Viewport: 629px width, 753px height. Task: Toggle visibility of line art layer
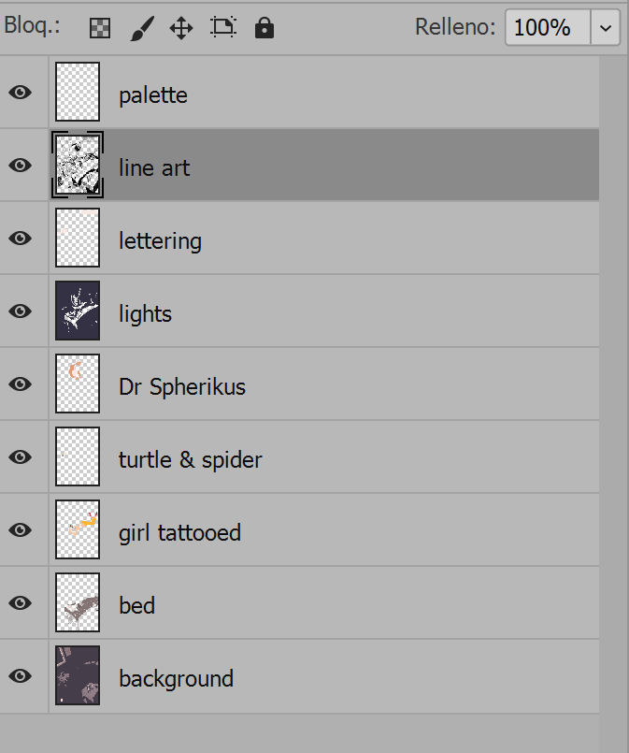[21, 166]
